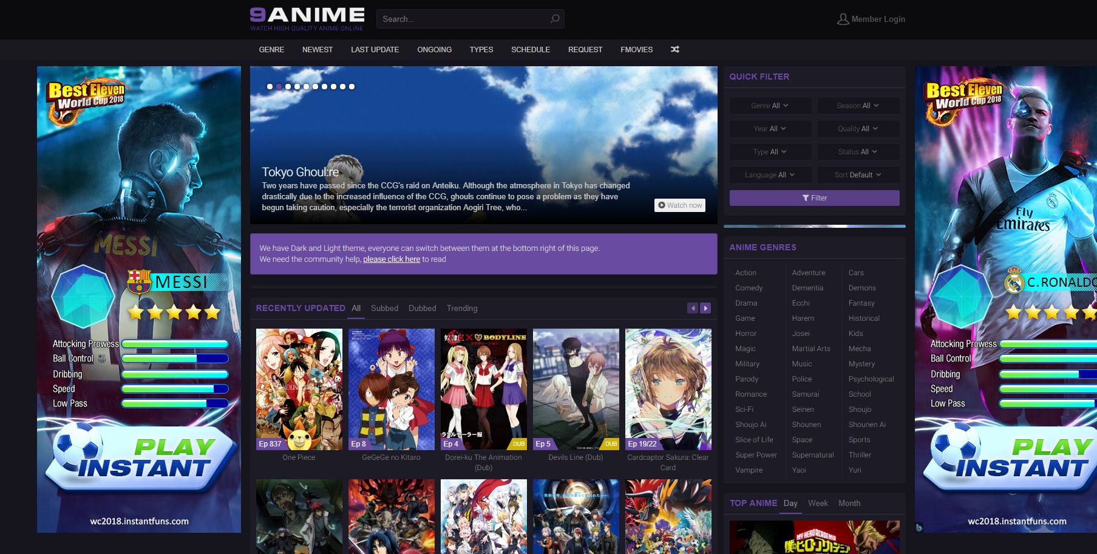Select the second slider dot indicator

[279, 86]
